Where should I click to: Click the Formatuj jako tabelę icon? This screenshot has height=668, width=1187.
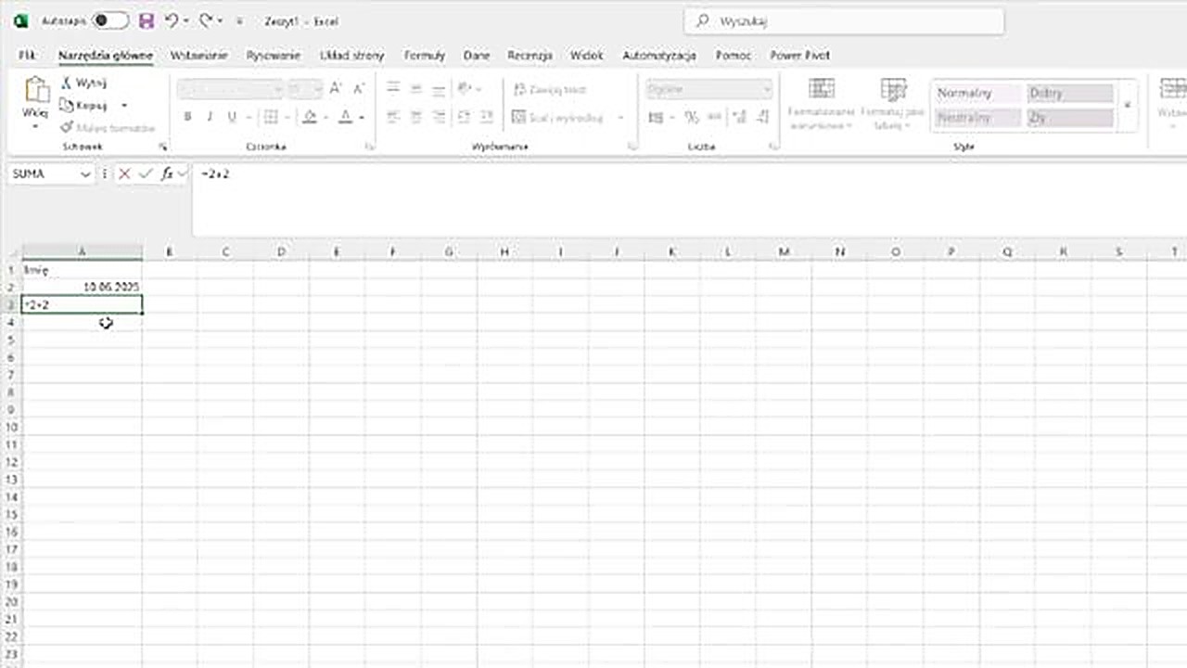(893, 89)
